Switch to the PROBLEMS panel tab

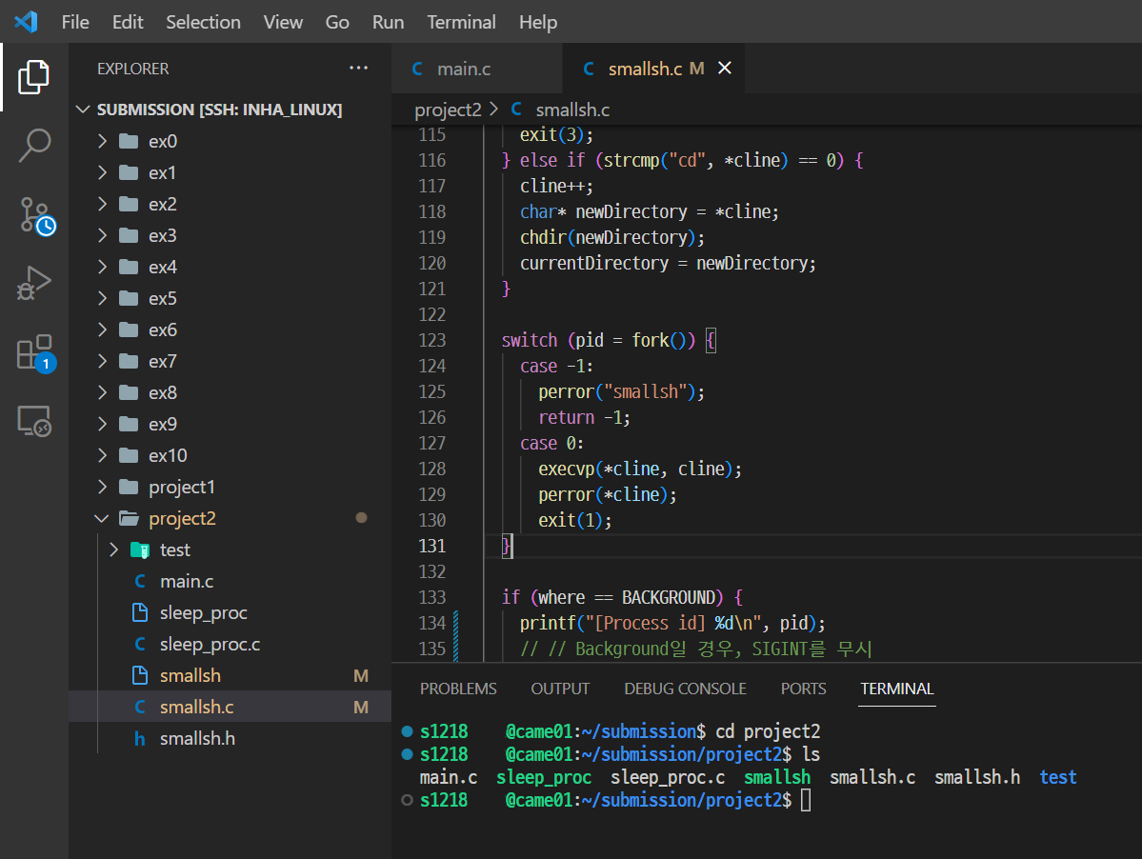(x=458, y=689)
